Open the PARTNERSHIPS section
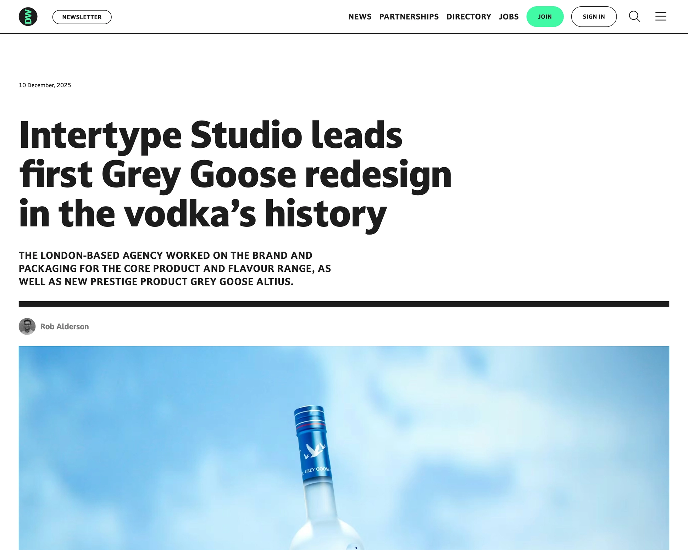This screenshot has height=550, width=688. click(x=409, y=16)
